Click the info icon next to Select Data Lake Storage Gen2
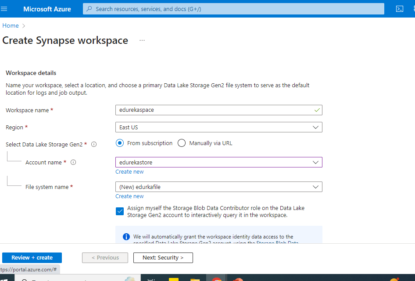This screenshot has width=415, height=281. pos(93,144)
